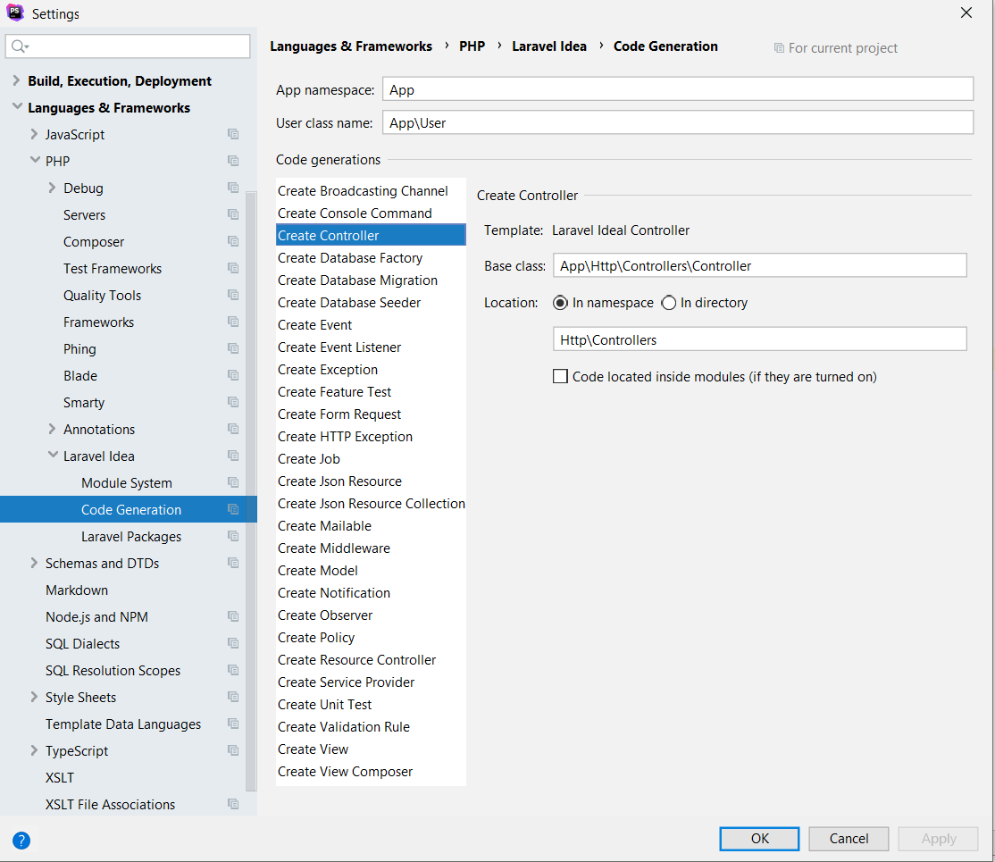Collapse the PHP tree node

(x=35, y=160)
